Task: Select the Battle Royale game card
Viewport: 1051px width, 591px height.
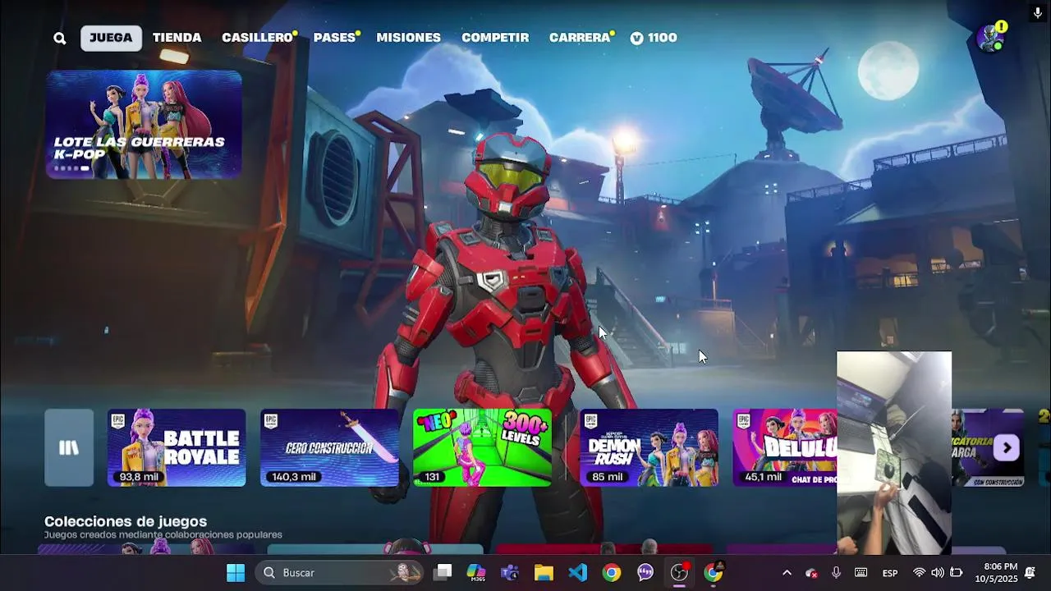Action: pyautogui.click(x=177, y=447)
